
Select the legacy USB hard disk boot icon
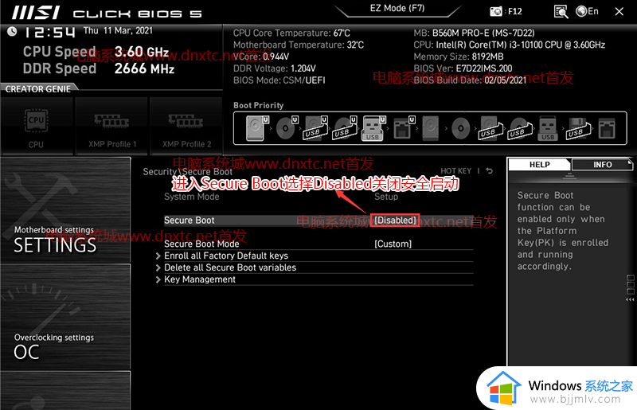(490, 128)
